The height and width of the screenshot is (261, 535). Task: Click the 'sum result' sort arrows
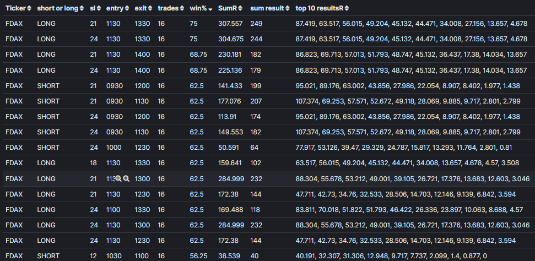tap(288, 8)
